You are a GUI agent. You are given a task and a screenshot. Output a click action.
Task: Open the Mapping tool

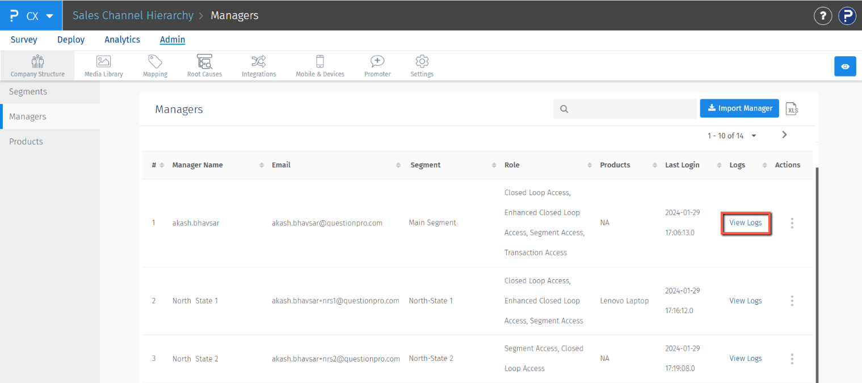[x=155, y=66]
